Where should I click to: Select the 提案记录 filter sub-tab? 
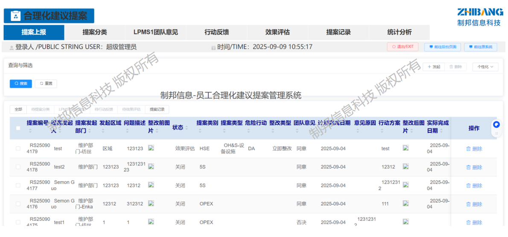tap(157, 109)
